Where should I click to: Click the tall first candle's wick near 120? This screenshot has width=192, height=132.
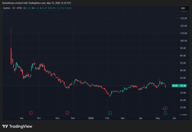click(11, 37)
